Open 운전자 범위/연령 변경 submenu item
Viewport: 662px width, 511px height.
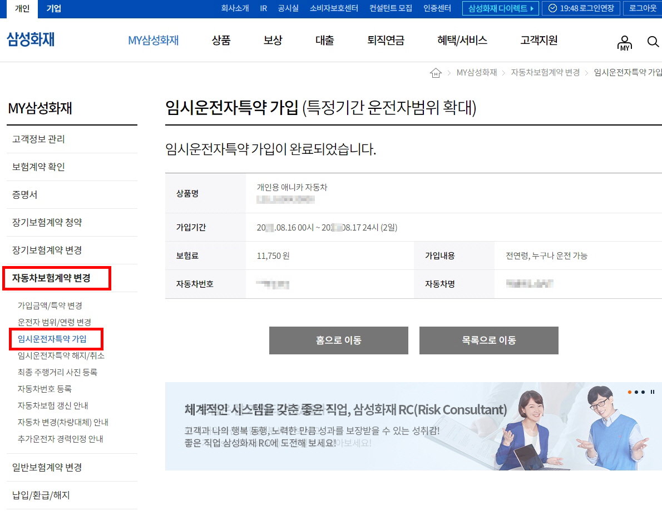coord(55,323)
